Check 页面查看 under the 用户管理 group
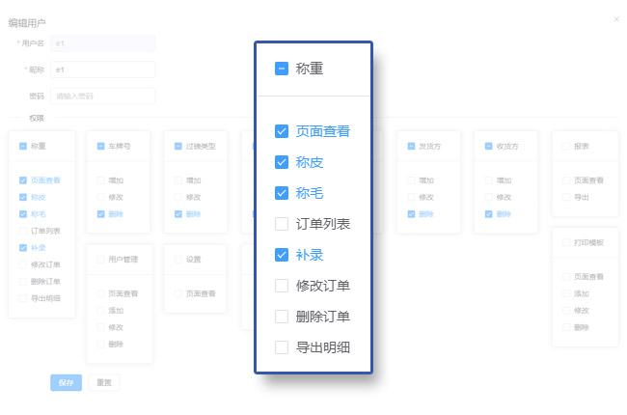Image resolution: width=627 pixels, height=415 pixels. tap(100, 293)
